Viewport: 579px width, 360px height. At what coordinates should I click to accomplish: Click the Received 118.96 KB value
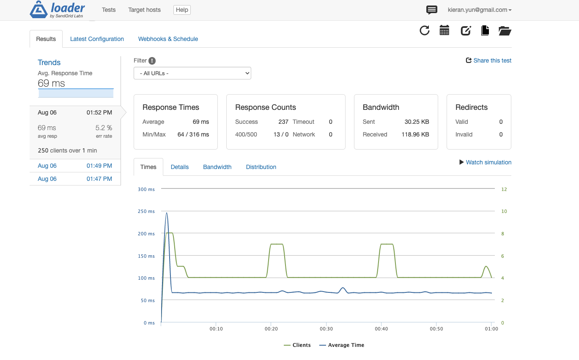(415, 134)
